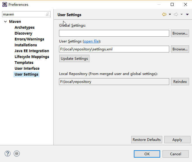Click the back navigation arrow icon
This screenshot has height=162, width=192.
coord(164,15)
